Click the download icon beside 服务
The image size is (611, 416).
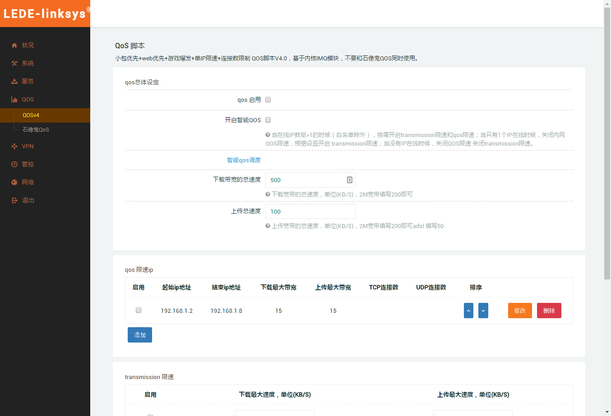pos(14,81)
